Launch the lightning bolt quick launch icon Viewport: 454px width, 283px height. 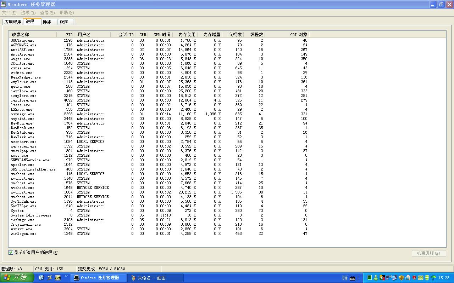point(50,278)
